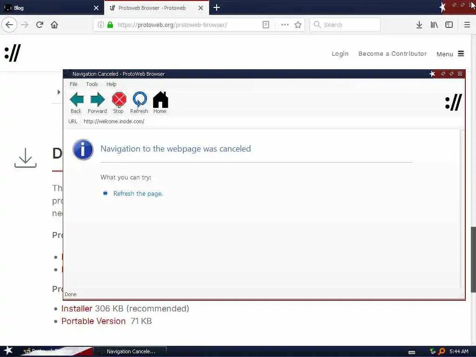This screenshot has width=476, height=357.
Task: Go back using Firefox back button
Action: coord(9,25)
